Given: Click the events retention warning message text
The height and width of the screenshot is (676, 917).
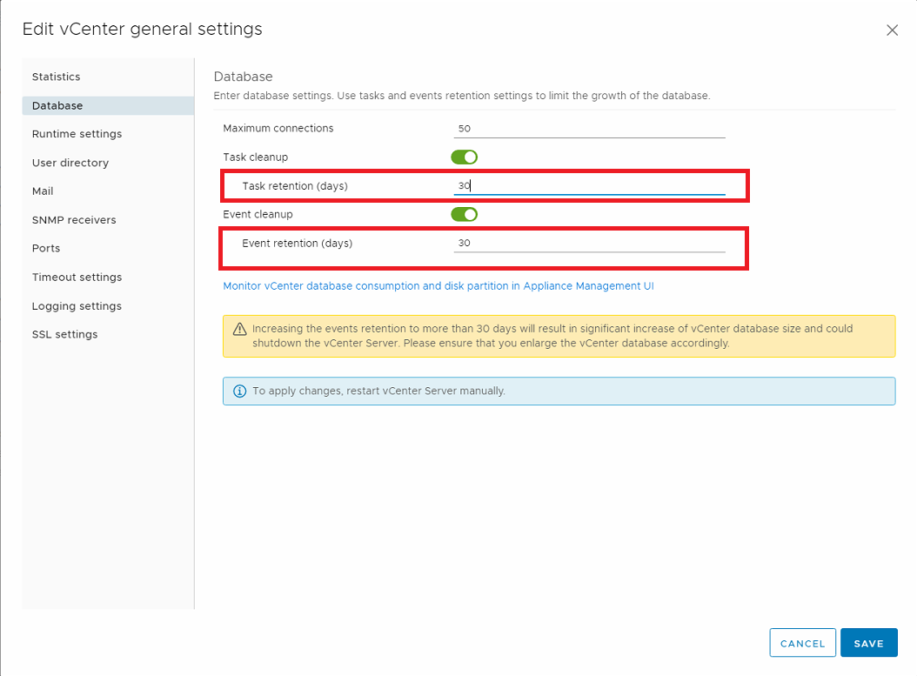Looking at the screenshot, I should [x=552, y=336].
